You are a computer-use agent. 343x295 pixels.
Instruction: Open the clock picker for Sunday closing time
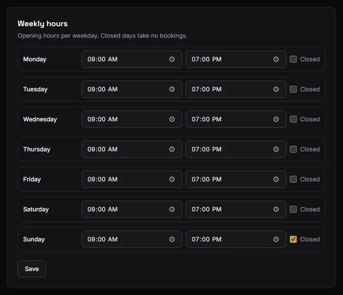(x=276, y=239)
